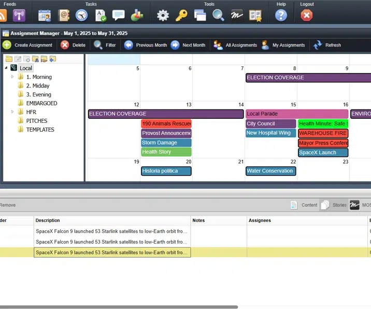Image resolution: width=371 pixels, height=309 pixels.
Task: Open the gold key tool
Action: click(x=181, y=16)
